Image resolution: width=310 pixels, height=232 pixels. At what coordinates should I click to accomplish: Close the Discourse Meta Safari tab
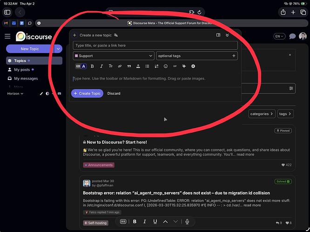tap(39, 23)
